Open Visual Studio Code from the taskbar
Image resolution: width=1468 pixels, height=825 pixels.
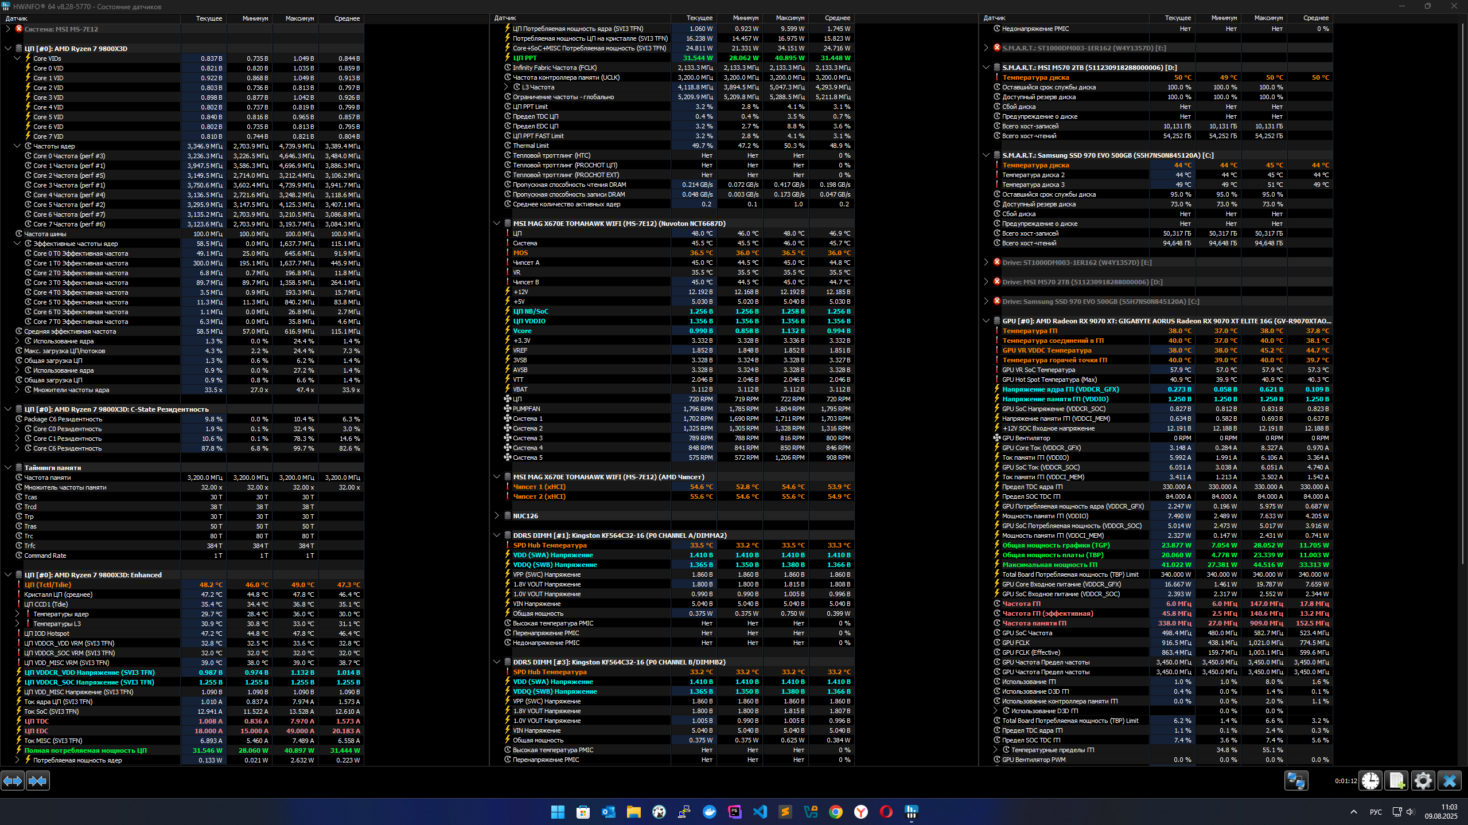pos(760,812)
